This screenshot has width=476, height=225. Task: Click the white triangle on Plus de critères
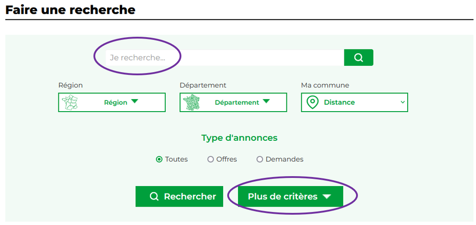(326, 196)
